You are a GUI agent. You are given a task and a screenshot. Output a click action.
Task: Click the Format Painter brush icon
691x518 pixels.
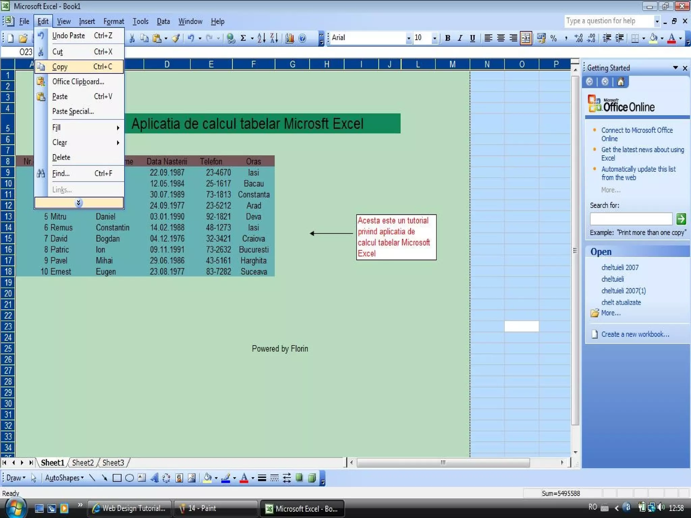175,38
